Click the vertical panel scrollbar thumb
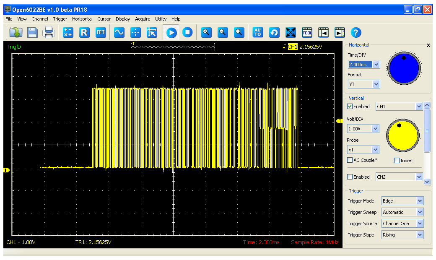Viewport: 436px width, 260px height. [x=427, y=131]
